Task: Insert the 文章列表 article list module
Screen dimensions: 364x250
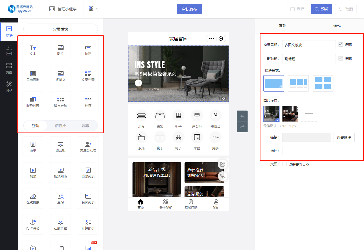Action: 88,76
